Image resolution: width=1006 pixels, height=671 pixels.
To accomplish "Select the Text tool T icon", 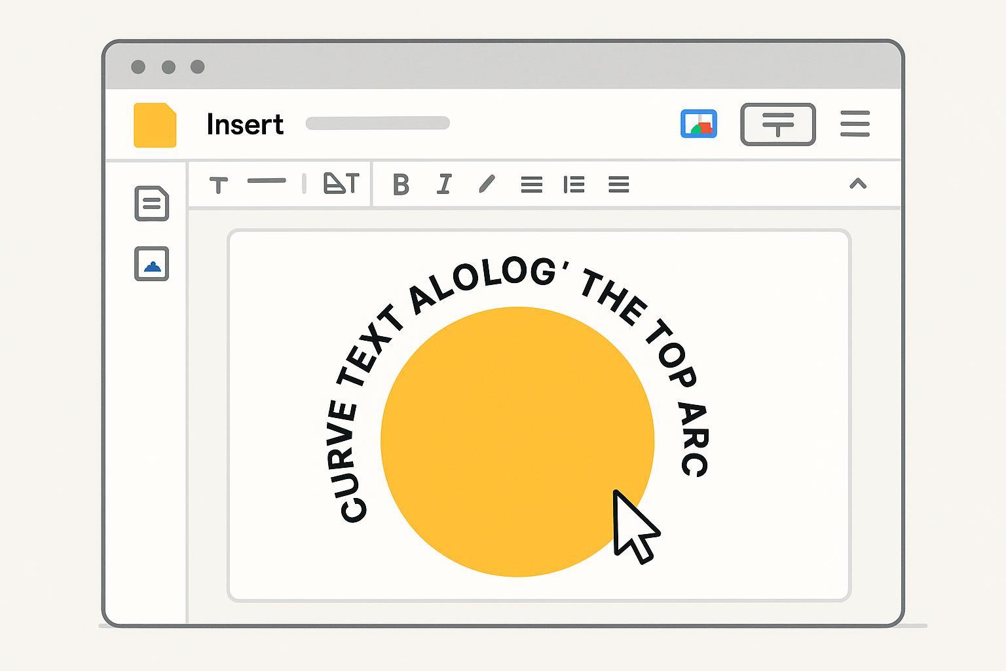I will (218, 185).
